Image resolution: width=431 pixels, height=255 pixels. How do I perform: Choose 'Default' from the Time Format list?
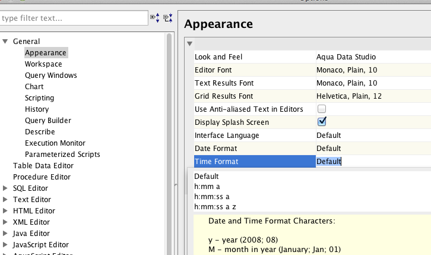tap(207, 177)
